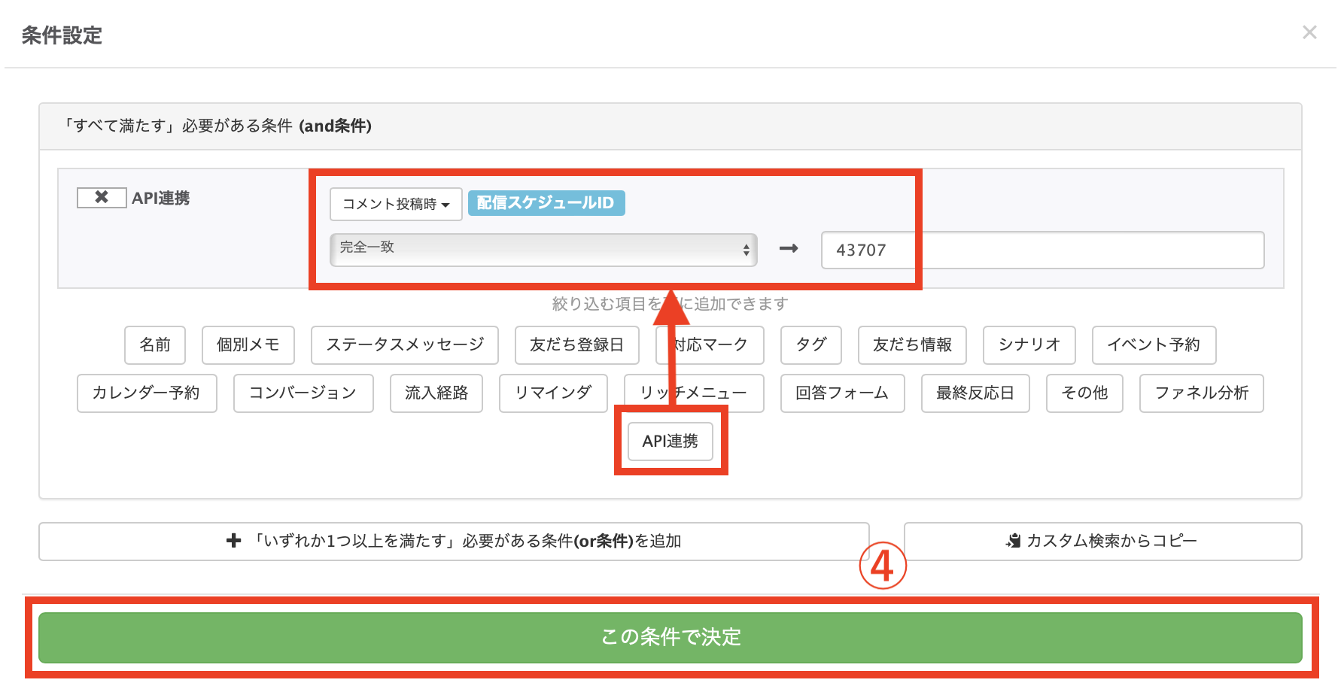This screenshot has height=695, width=1341.
Task: Add リマインダ filter condition
Action: pos(553,393)
